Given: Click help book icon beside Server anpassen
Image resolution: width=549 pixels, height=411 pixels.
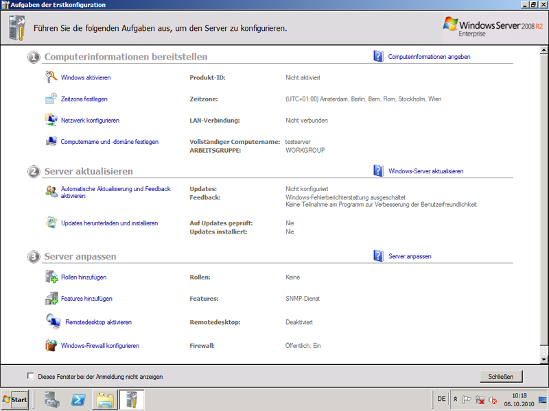Looking at the screenshot, I should [x=379, y=256].
